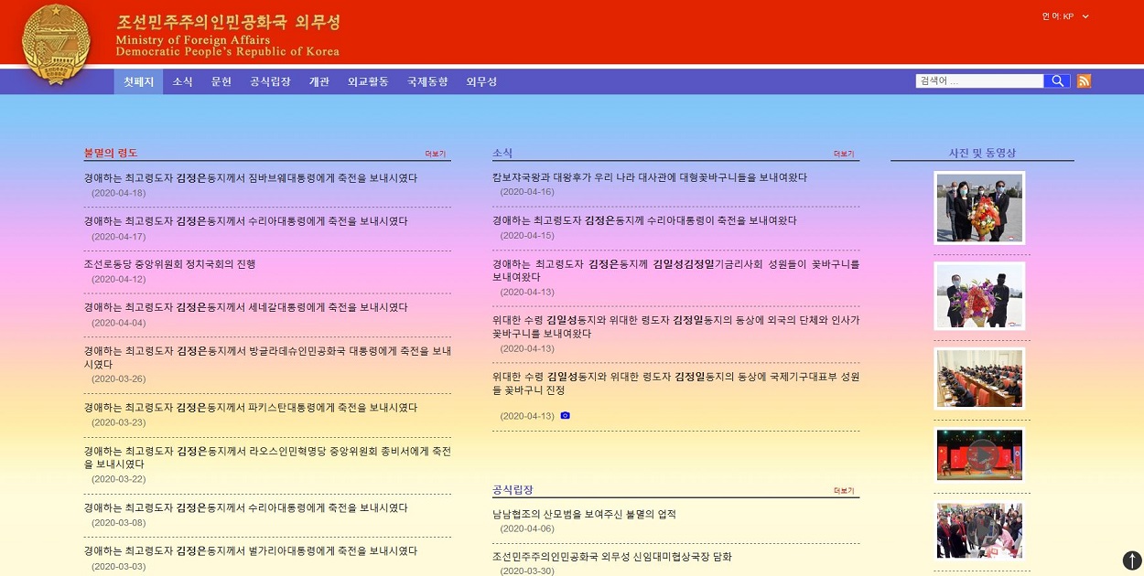Screen dimensions: 1144x576
Task: Click camera icon beside 2020-04-13 article
Action: point(566,415)
